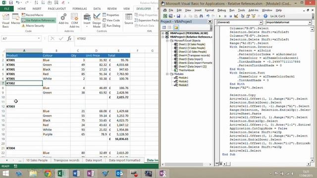The width and height of the screenshot is (317, 178).
Task: Open VBA Help question mark icon
Action: [265, 16]
